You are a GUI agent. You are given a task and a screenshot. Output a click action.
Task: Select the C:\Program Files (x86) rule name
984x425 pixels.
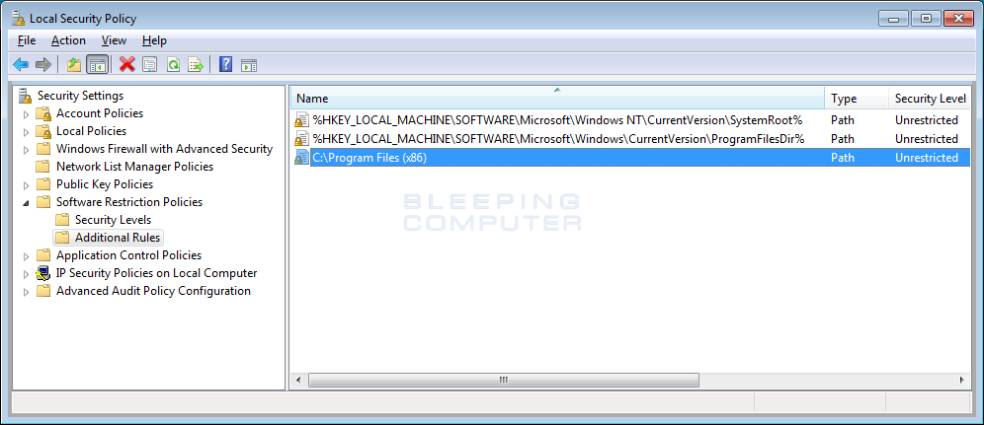pyautogui.click(x=369, y=158)
